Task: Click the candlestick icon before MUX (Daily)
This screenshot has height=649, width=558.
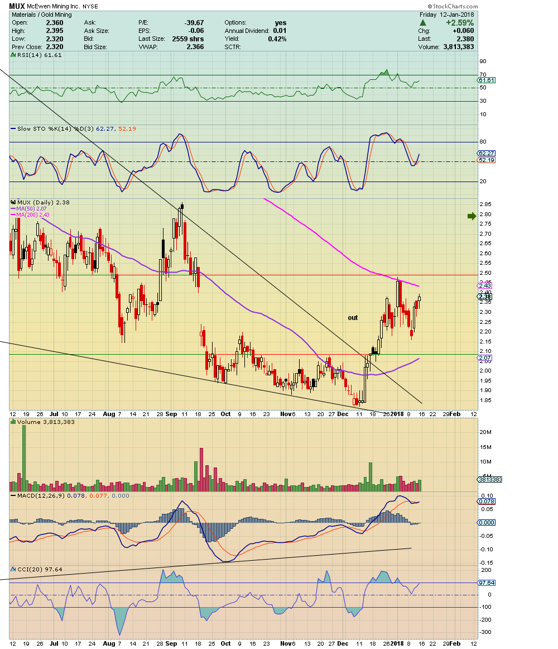Action: (x=13, y=202)
